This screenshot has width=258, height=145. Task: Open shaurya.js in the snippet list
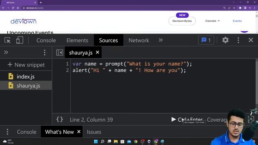point(28,86)
